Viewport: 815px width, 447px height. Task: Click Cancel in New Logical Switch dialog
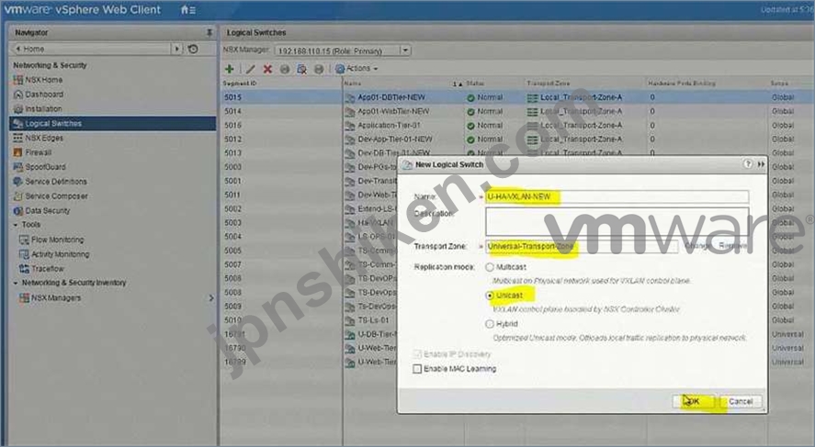click(741, 401)
